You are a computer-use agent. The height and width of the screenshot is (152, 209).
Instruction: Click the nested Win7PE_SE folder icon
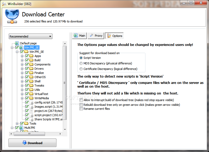(26, 51)
